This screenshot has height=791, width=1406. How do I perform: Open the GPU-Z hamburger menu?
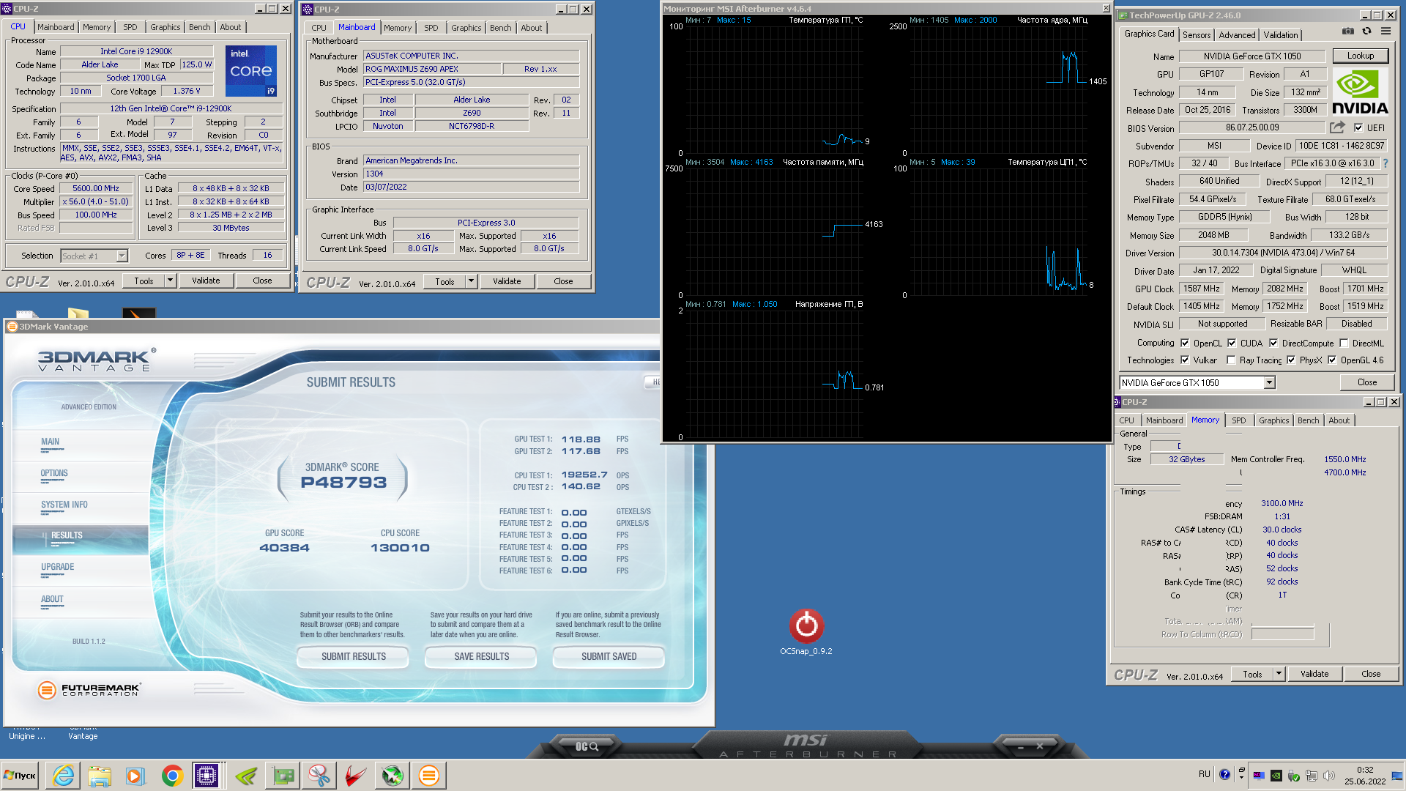(x=1385, y=31)
